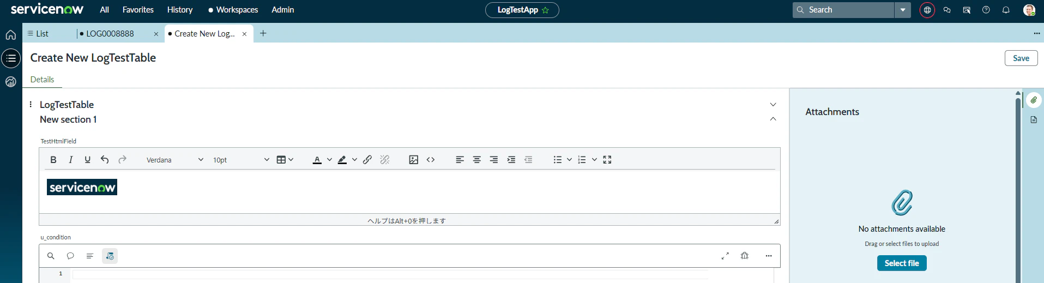Open the globe scope selector icon

(927, 10)
